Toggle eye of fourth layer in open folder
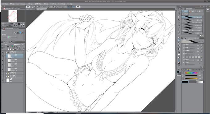210x114 pixels. pos(2,69)
